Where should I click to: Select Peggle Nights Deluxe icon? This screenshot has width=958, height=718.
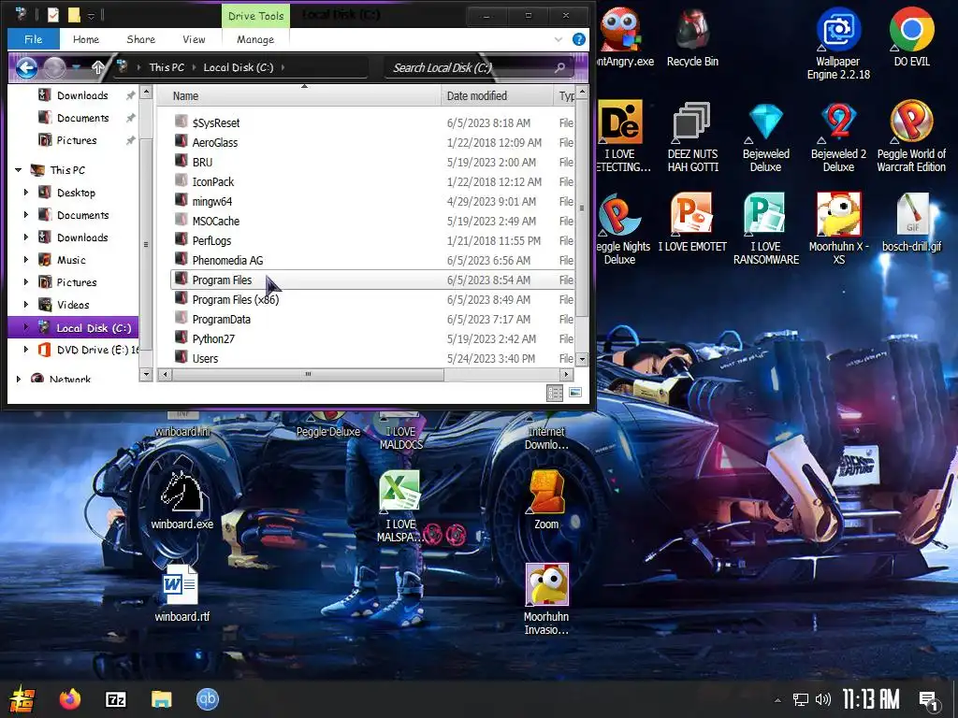tap(621, 229)
